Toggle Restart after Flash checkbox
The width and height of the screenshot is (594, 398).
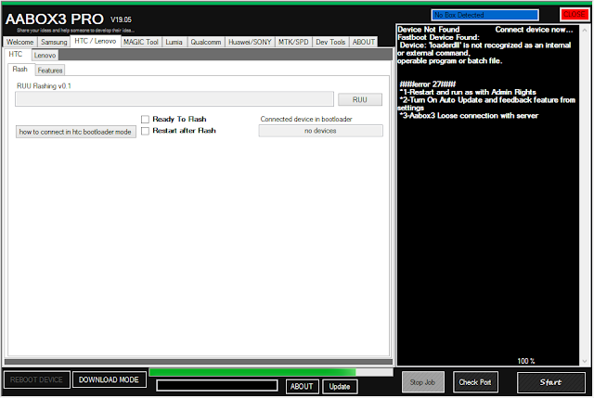pyautogui.click(x=145, y=131)
